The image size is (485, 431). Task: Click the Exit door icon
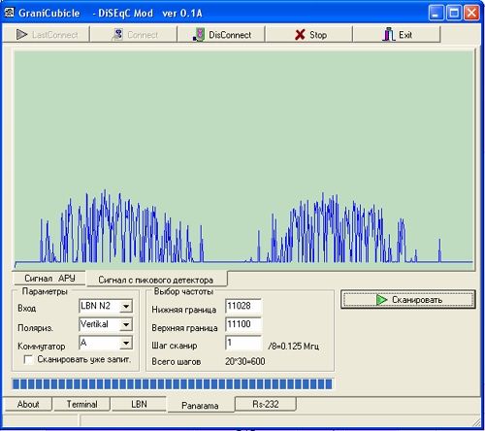(x=388, y=34)
